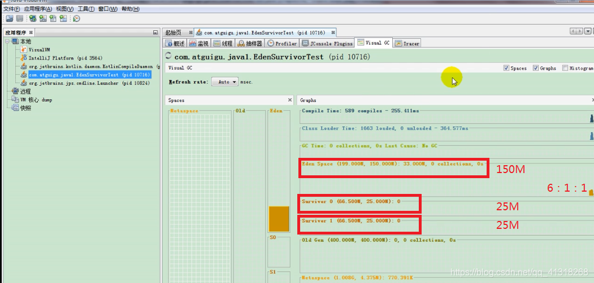Open the 文件(F) menu
Screen dimensions: 594x283
tap(11, 9)
